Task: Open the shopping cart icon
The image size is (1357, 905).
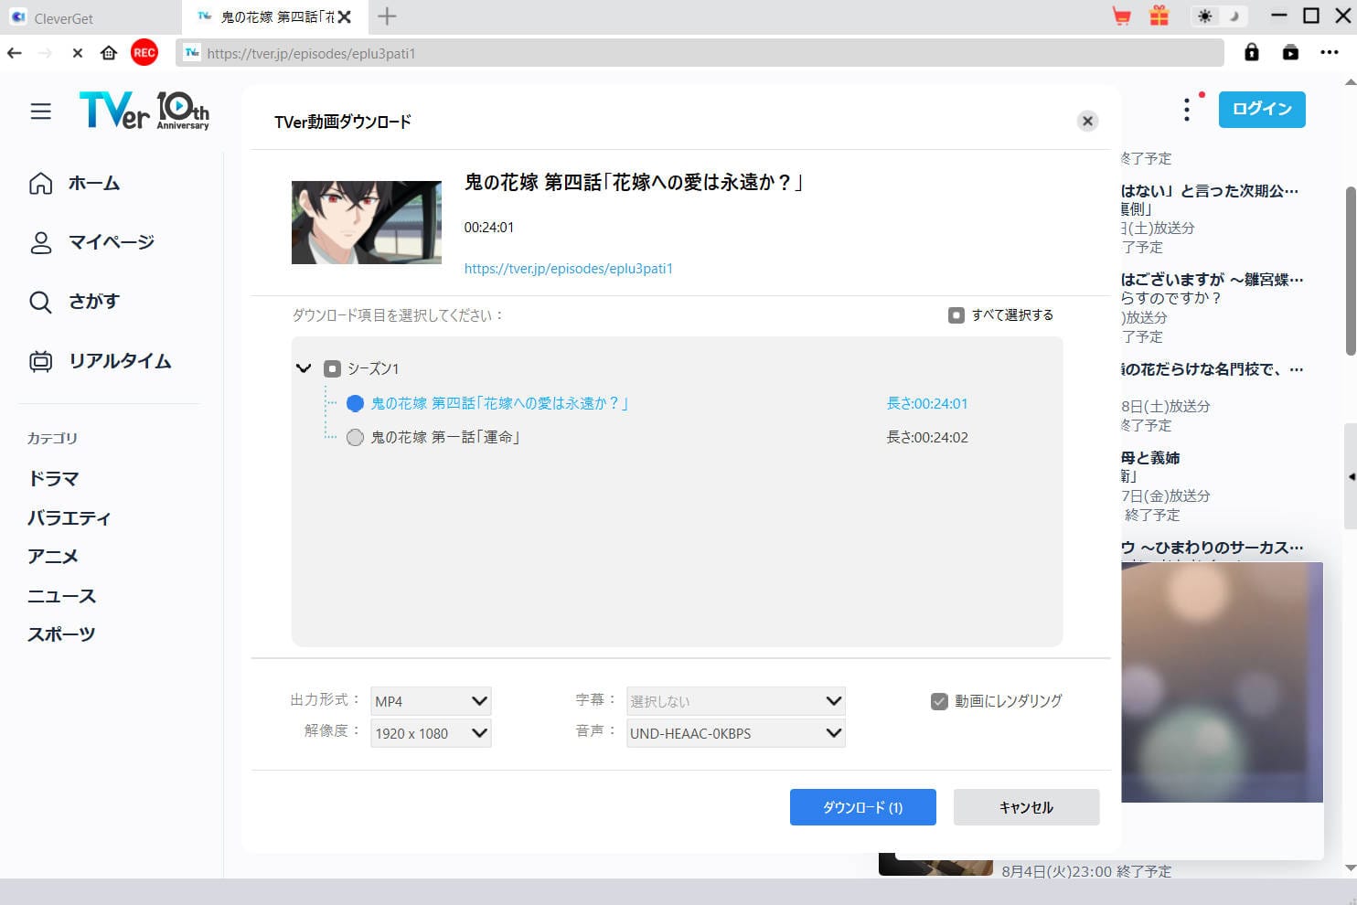Action: 1121,16
